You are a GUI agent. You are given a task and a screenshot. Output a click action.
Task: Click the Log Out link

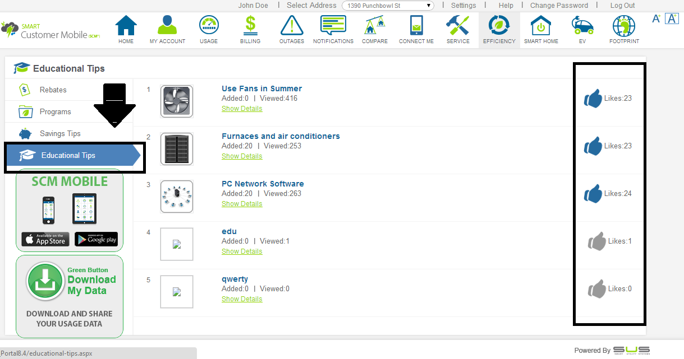pyautogui.click(x=622, y=6)
